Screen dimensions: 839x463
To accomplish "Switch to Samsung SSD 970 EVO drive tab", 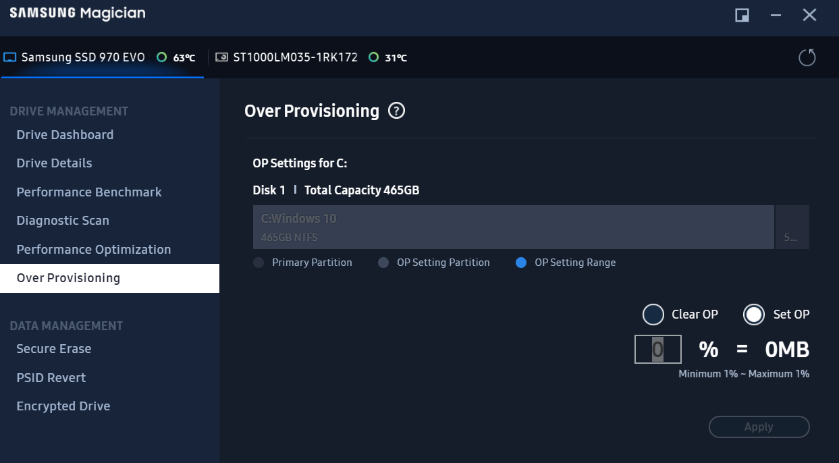I will pyautogui.click(x=102, y=57).
